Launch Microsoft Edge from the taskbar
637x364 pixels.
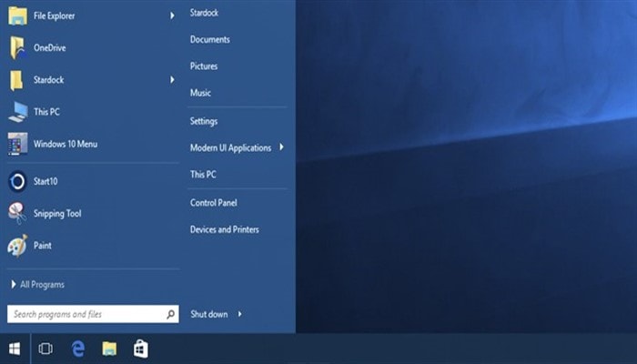tap(78, 349)
